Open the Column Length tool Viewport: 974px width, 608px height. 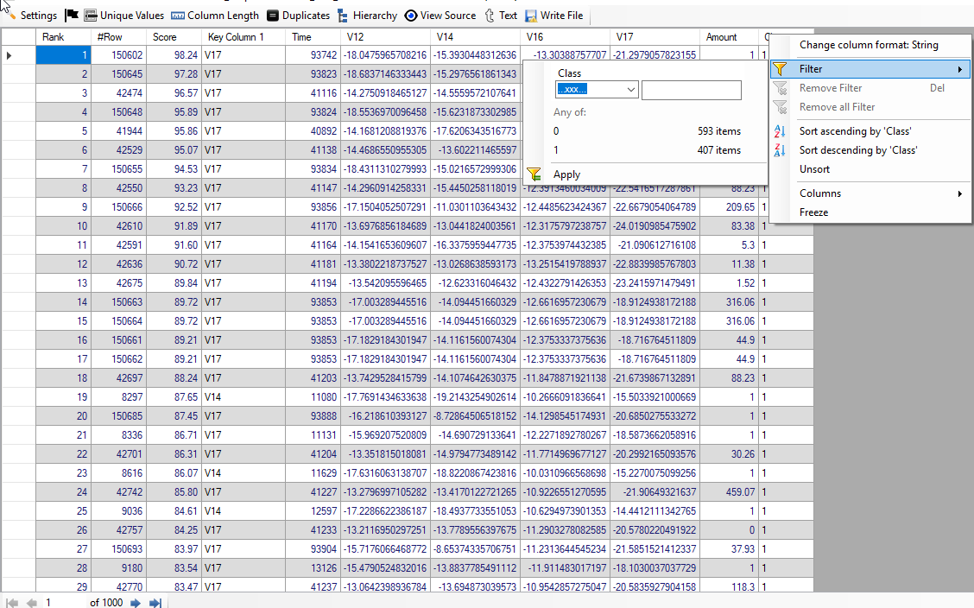pyautogui.click(x=214, y=16)
